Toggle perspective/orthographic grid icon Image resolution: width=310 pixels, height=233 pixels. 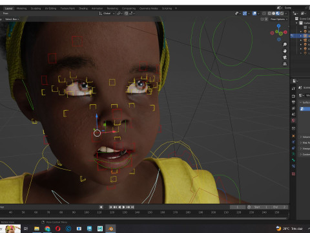pyautogui.click(x=285, y=64)
